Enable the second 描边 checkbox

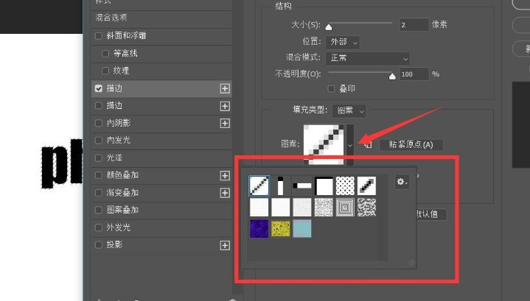tap(98, 106)
